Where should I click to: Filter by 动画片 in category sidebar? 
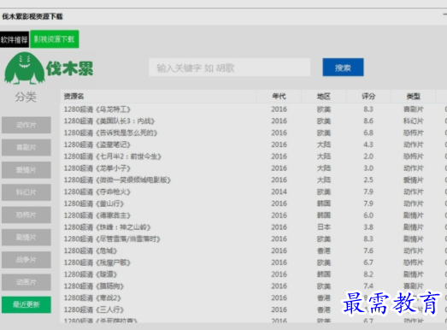click(x=26, y=282)
